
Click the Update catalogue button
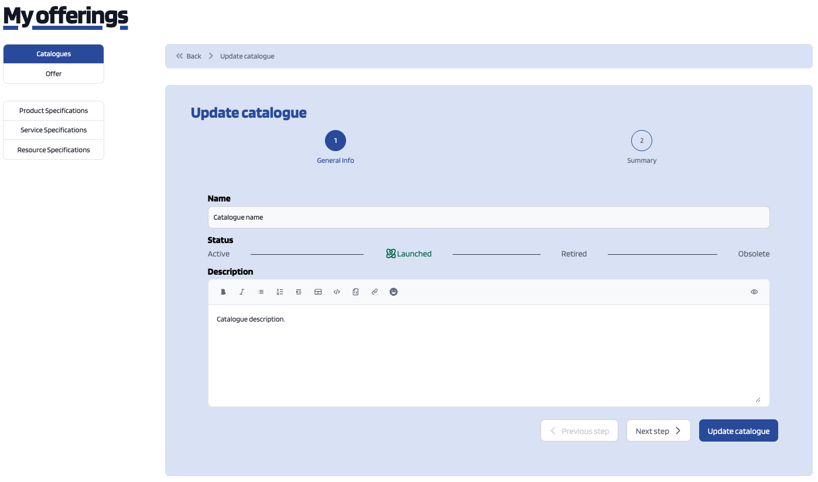[738, 431]
